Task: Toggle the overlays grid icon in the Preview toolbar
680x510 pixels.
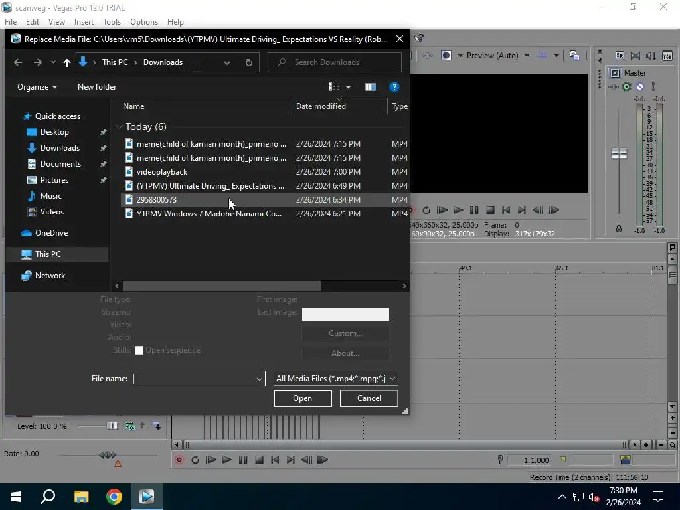Action: coord(542,56)
